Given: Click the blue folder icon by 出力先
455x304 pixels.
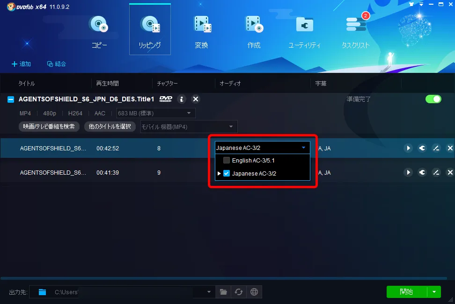Looking at the screenshot, I should 43,292.
